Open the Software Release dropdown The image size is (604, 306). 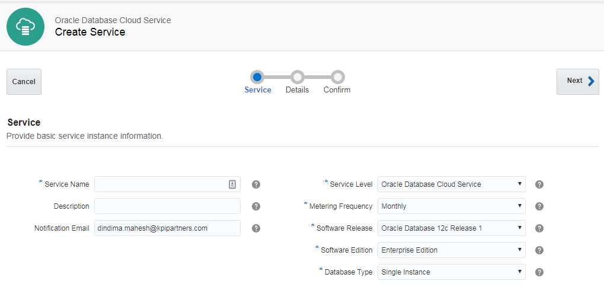pyautogui.click(x=451, y=228)
